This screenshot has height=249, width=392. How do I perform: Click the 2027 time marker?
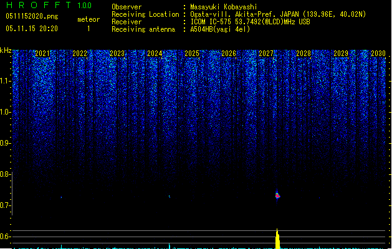[x=266, y=54]
